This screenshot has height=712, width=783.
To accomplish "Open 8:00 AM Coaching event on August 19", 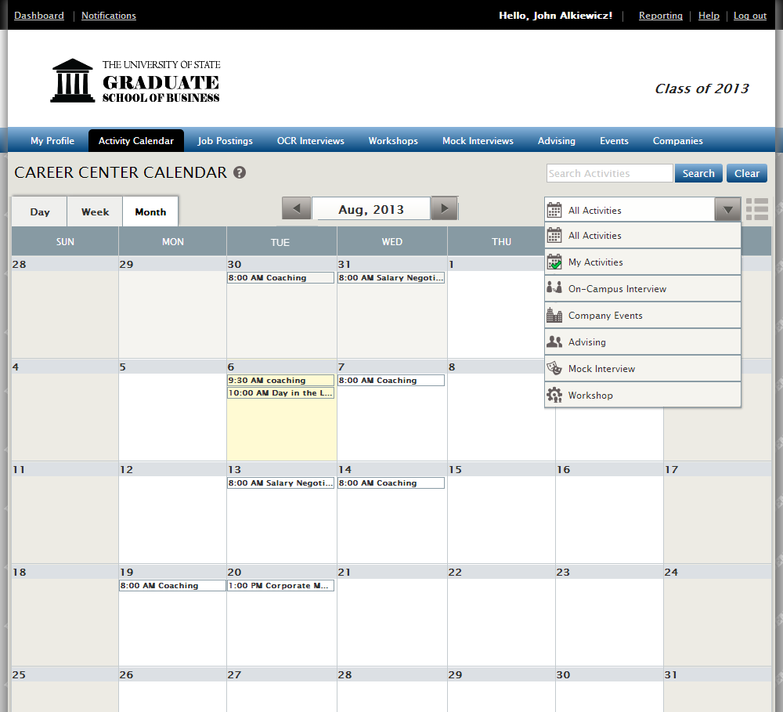I will pyautogui.click(x=172, y=586).
